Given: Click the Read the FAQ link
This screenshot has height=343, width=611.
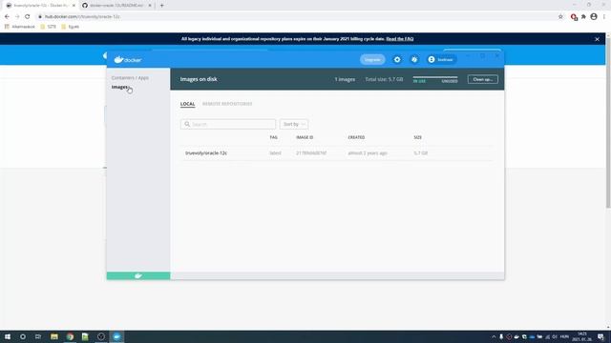Looking at the screenshot, I should (400, 39).
